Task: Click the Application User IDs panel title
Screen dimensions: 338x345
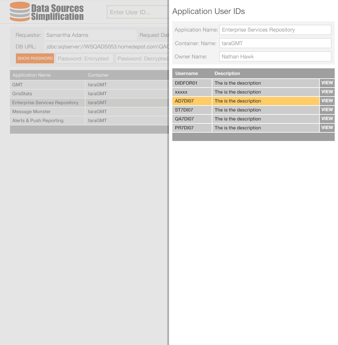Action: [x=208, y=11]
